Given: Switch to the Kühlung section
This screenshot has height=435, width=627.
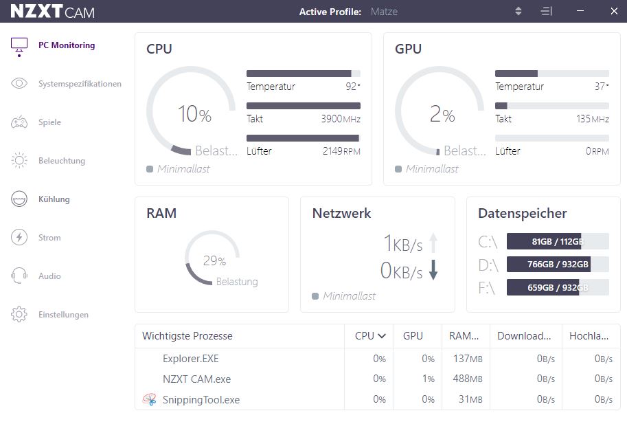Looking at the screenshot, I should pyautogui.click(x=54, y=199).
